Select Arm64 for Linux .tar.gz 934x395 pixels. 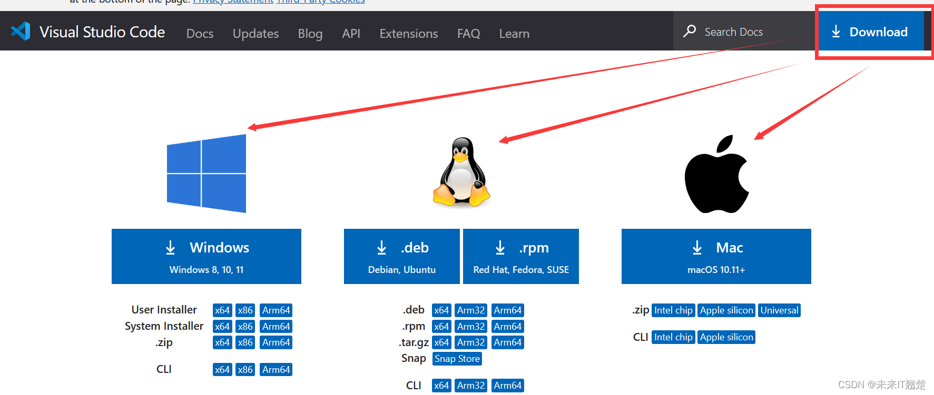[x=508, y=342]
